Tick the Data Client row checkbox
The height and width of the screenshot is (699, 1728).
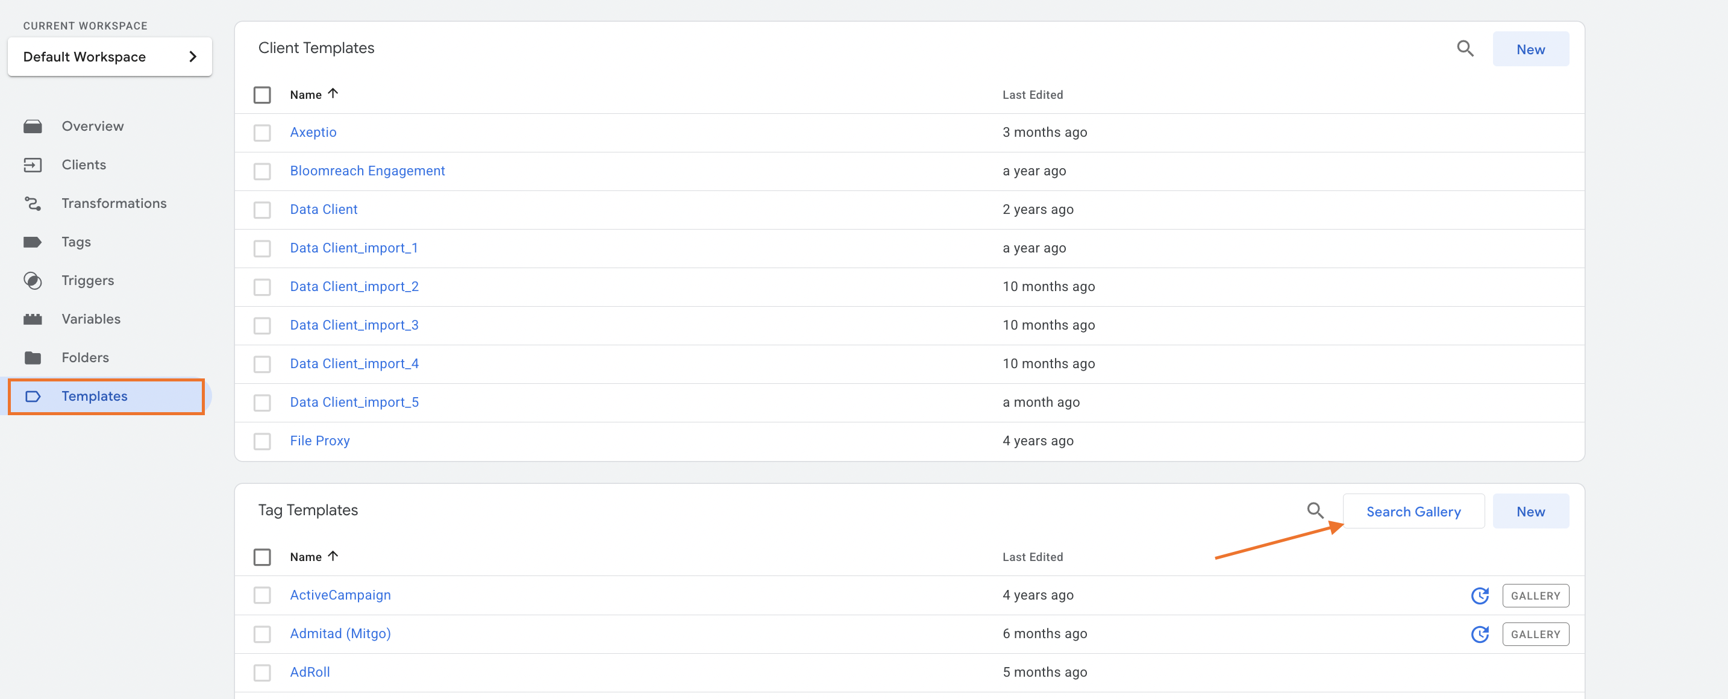tap(262, 210)
